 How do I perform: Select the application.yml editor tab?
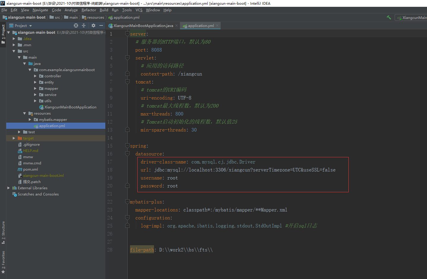tap(201, 26)
